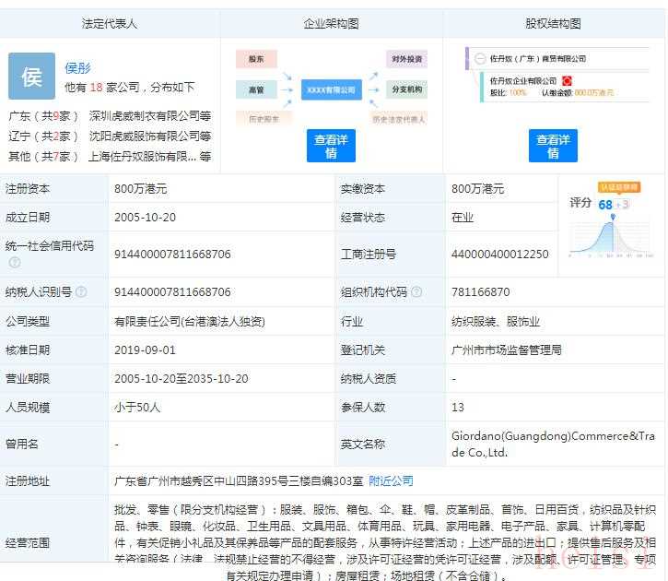Click the 广东（共9家） region label

(x=43, y=115)
